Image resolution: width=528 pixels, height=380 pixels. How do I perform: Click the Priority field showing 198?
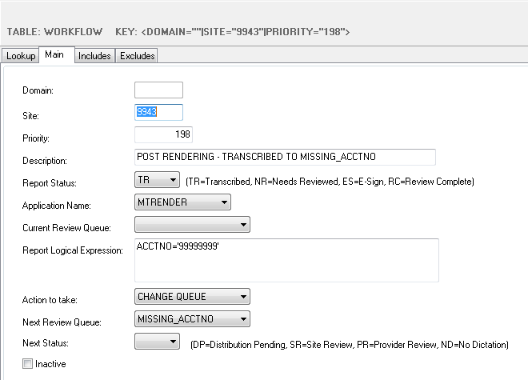pyautogui.click(x=163, y=134)
